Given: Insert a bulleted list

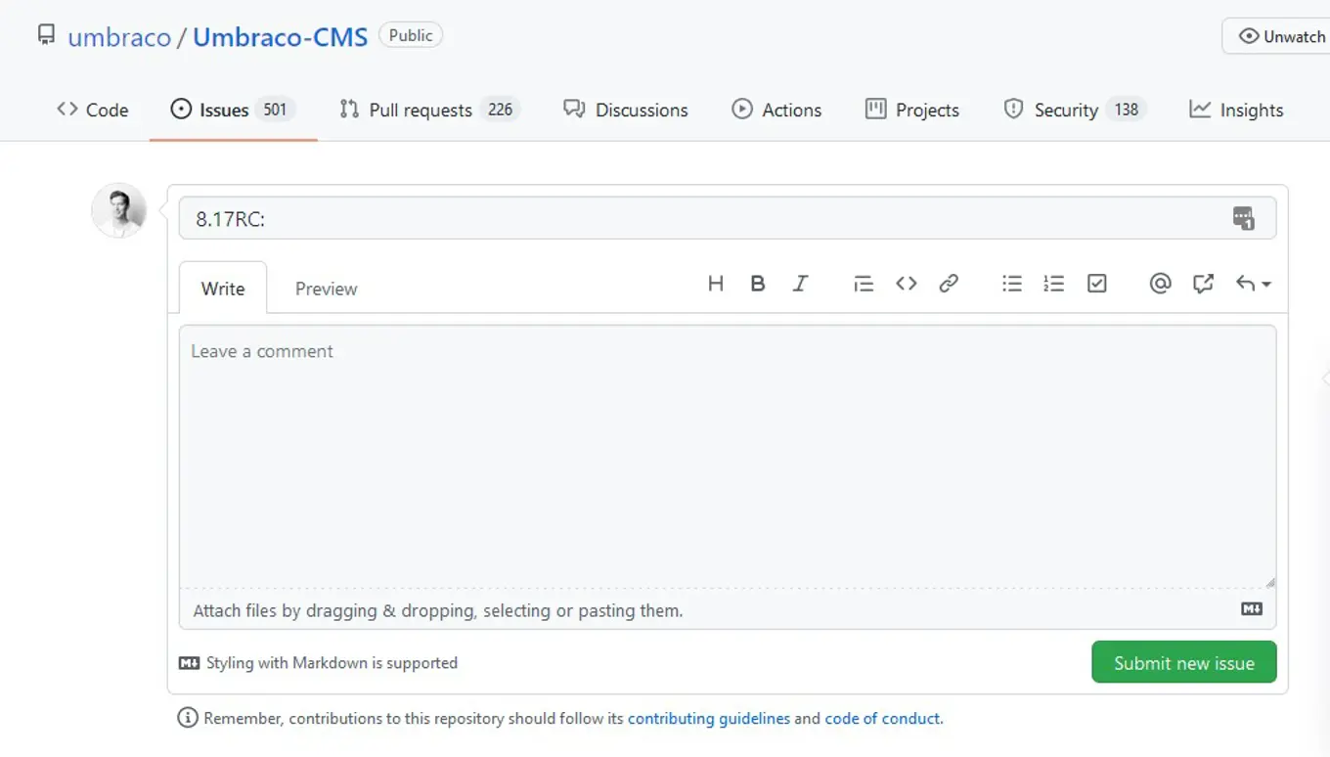Looking at the screenshot, I should (1011, 284).
